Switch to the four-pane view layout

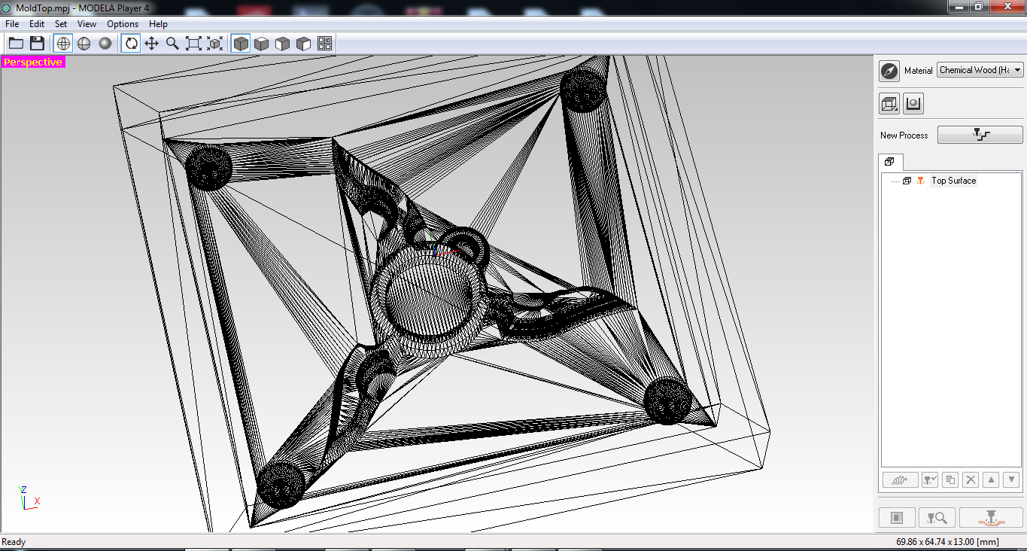pos(324,44)
